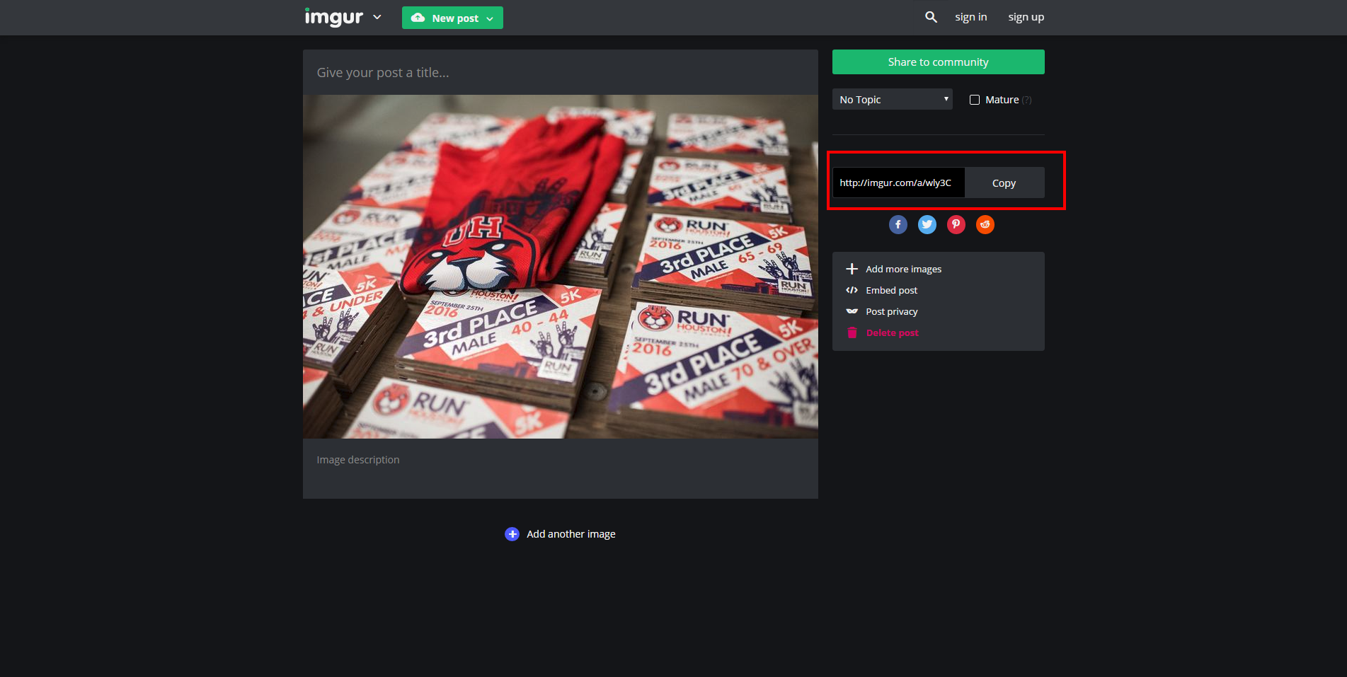Click the sign up link
This screenshot has height=677, width=1347.
pyautogui.click(x=1026, y=17)
